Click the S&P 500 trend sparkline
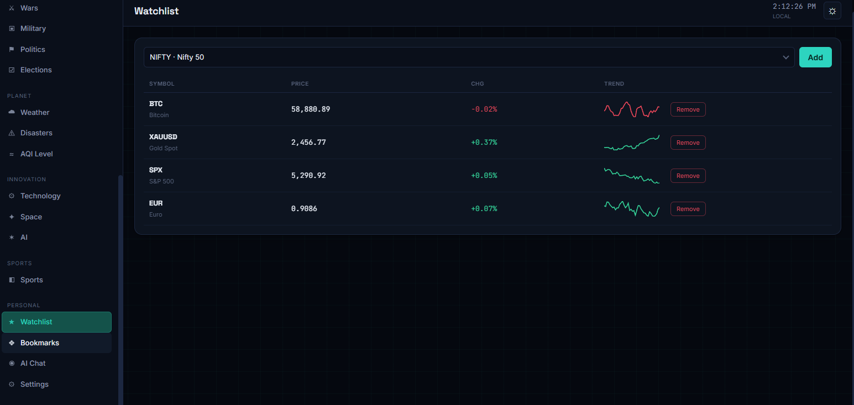The image size is (854, 405). [x=632, y=176]
